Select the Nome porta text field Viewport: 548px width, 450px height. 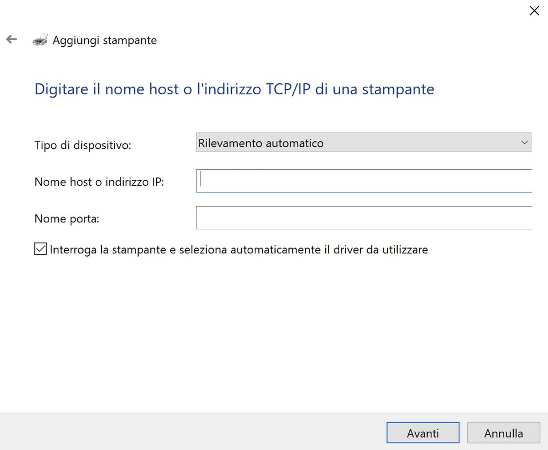(364, 217)
